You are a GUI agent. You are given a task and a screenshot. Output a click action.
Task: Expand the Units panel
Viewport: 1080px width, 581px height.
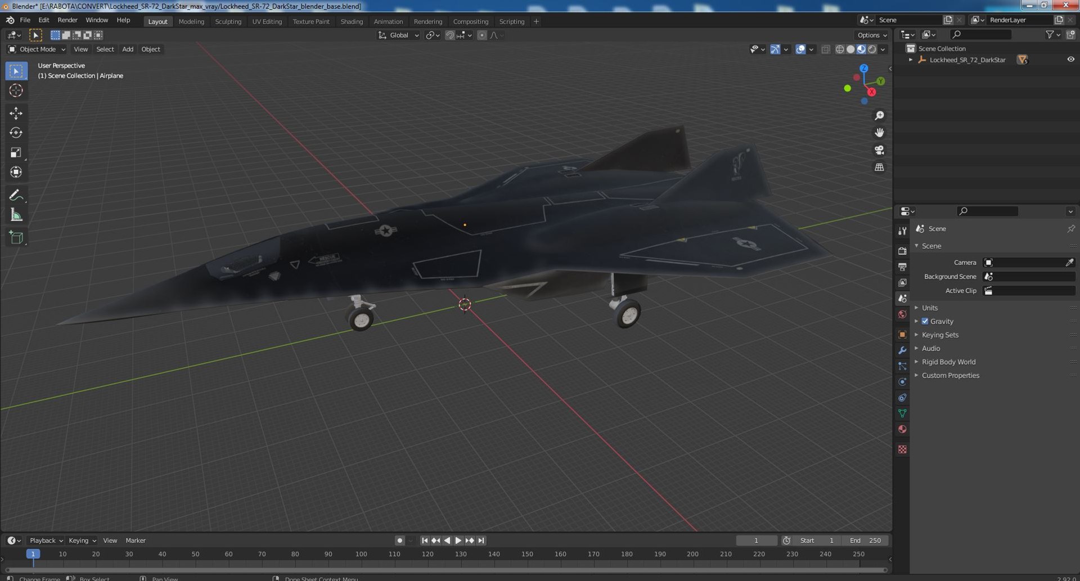(929, 308)
